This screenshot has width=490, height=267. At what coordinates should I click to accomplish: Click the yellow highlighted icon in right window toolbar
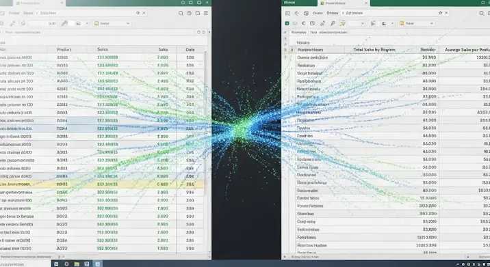pos(342,23)
